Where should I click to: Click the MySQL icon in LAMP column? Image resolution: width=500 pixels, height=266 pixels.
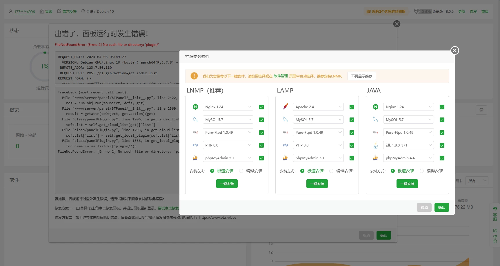pyautogui.click(x=286, y=120)
